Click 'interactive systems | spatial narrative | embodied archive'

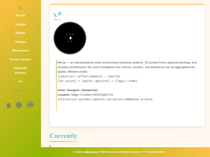tap(105, 99)
